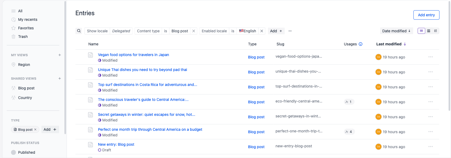This screenshot has width=451, height=158.
Task: Open row actions for Top surf destinations entry
Action: 431,87
